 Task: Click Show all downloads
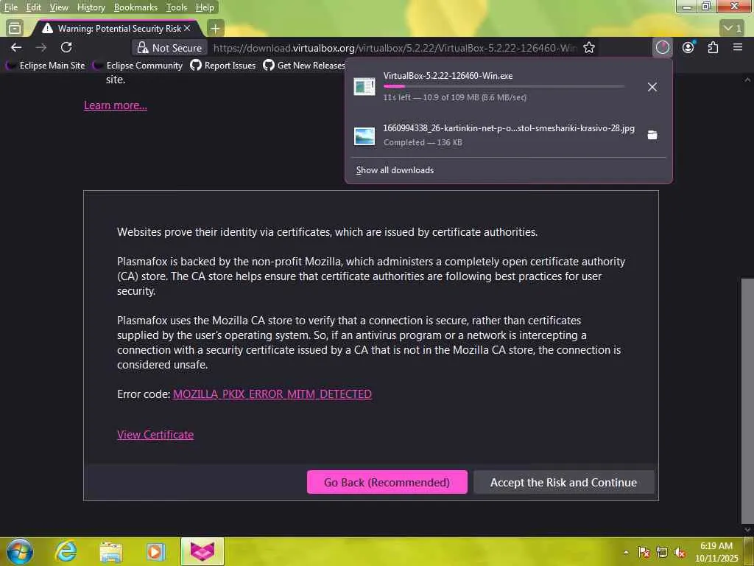395,170
